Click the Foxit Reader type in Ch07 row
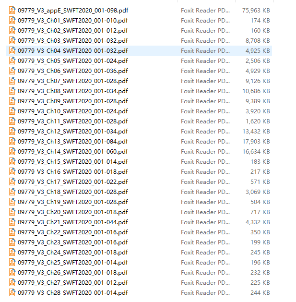Screen dimensions: 296x302 (205, 81)
